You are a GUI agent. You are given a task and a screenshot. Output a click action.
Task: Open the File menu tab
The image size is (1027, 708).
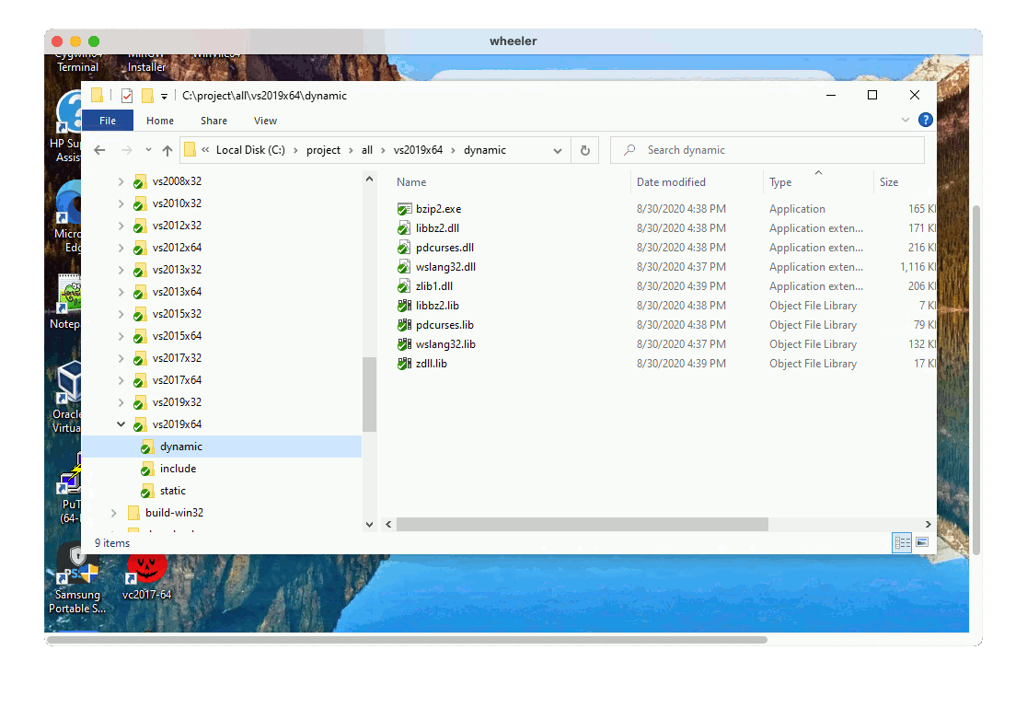click(108, 121)
